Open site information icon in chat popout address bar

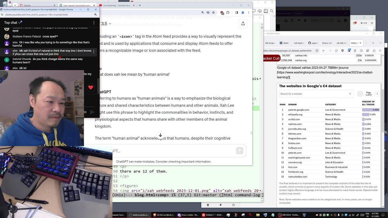pyautogui.click(x=2, y=14)
